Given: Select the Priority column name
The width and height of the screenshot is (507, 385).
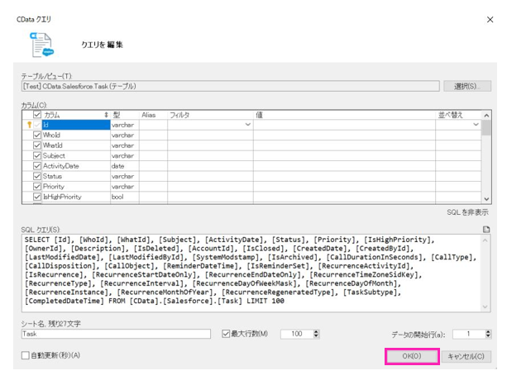Looking at the screenshot, I should (x=54, y=187).
